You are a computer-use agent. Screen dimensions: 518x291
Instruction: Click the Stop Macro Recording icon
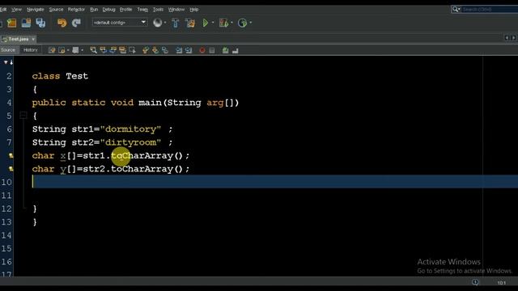tap(212, 50)
